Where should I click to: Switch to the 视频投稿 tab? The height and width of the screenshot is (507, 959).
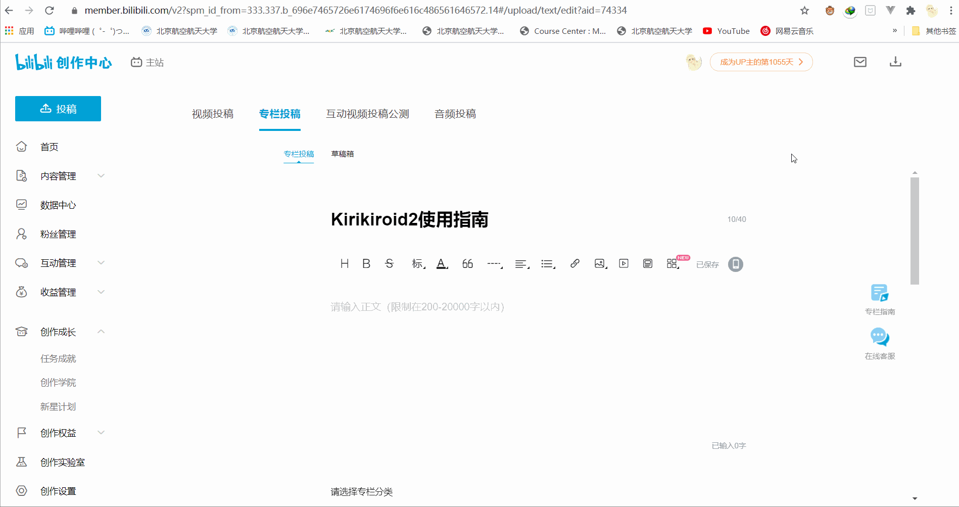(213, 114)
